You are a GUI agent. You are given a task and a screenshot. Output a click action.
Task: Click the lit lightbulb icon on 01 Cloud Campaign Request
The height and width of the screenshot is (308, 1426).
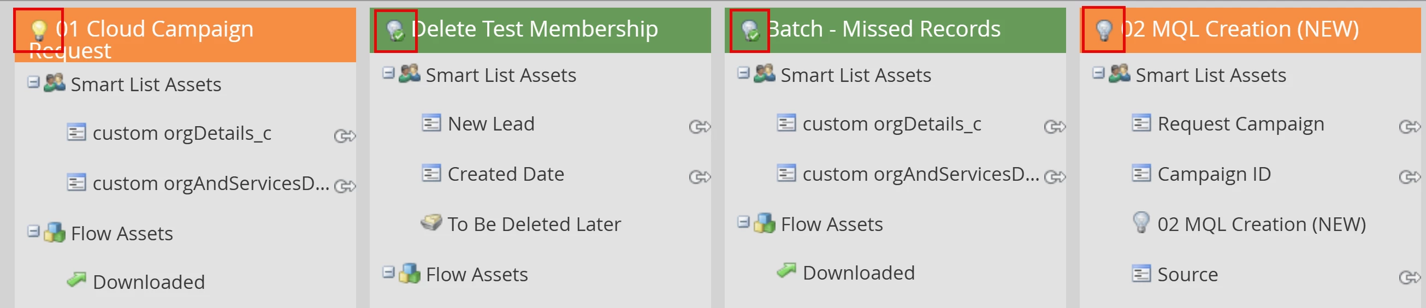coord(39,30)
